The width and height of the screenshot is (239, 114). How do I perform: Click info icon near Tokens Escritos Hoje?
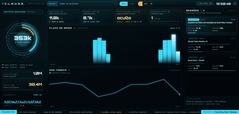[33, 33]
